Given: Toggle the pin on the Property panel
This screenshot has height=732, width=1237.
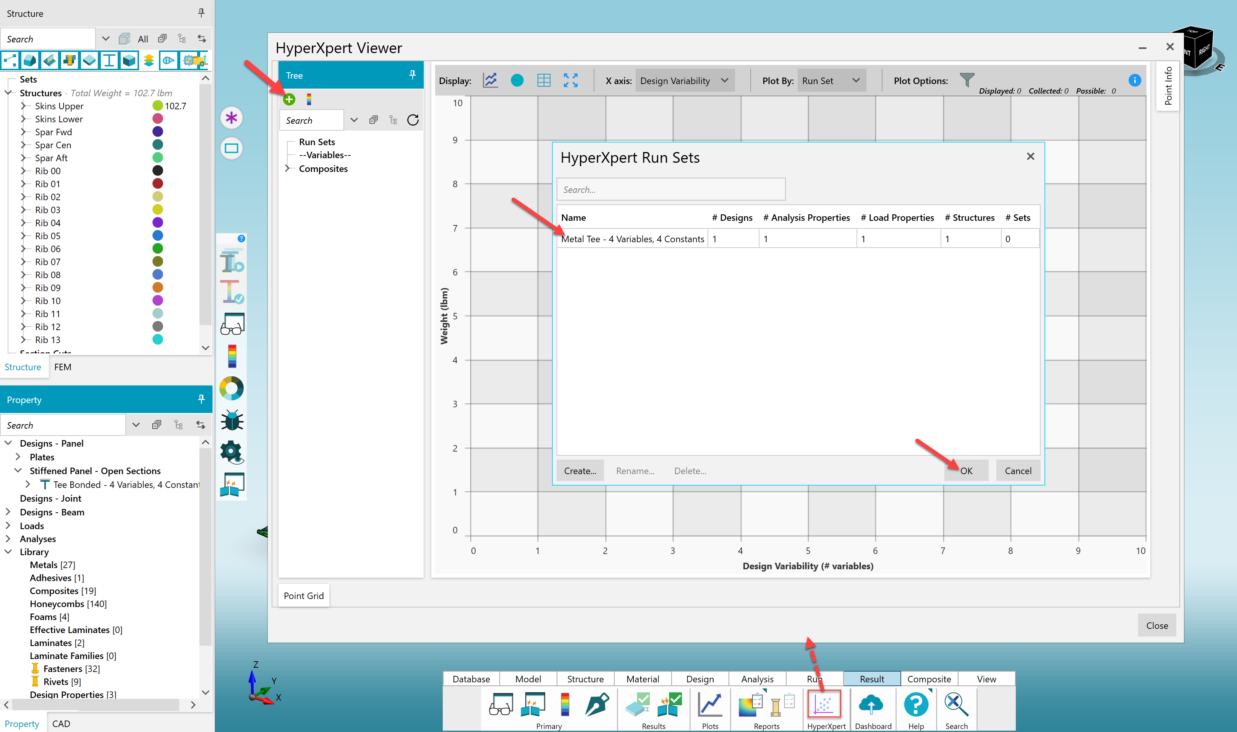Looking at the screenshot, I should [201, 399].
